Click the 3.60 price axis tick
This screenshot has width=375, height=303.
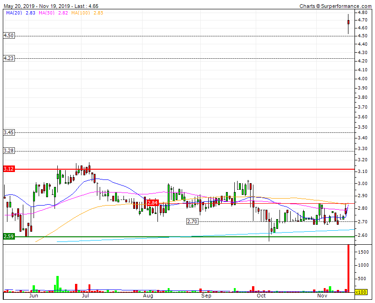[x=362, y=117]
